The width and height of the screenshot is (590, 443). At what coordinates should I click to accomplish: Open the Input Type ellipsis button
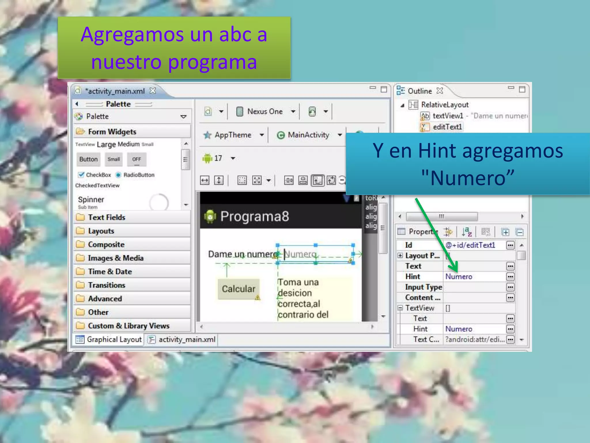510,287
